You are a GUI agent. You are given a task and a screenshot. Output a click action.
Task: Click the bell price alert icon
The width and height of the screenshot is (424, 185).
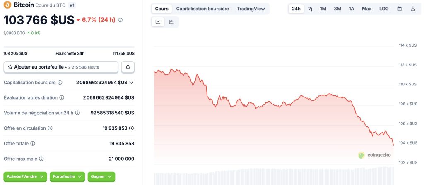pyautogui.click(x=128, y=67)
